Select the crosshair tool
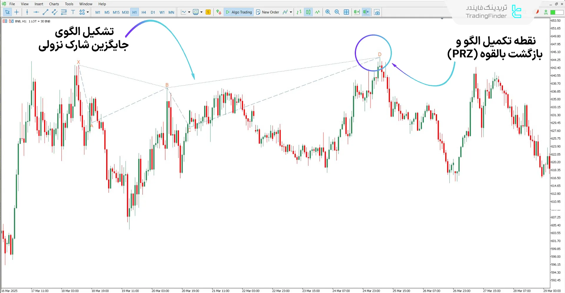 coord(16,12)
